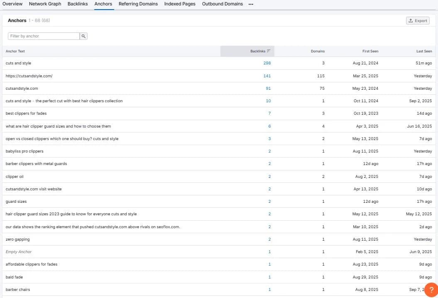Click the 'babyliss pro clippers' anchor text
The height and width of the screenshot is (298, 438).
[x=24, y=151]
